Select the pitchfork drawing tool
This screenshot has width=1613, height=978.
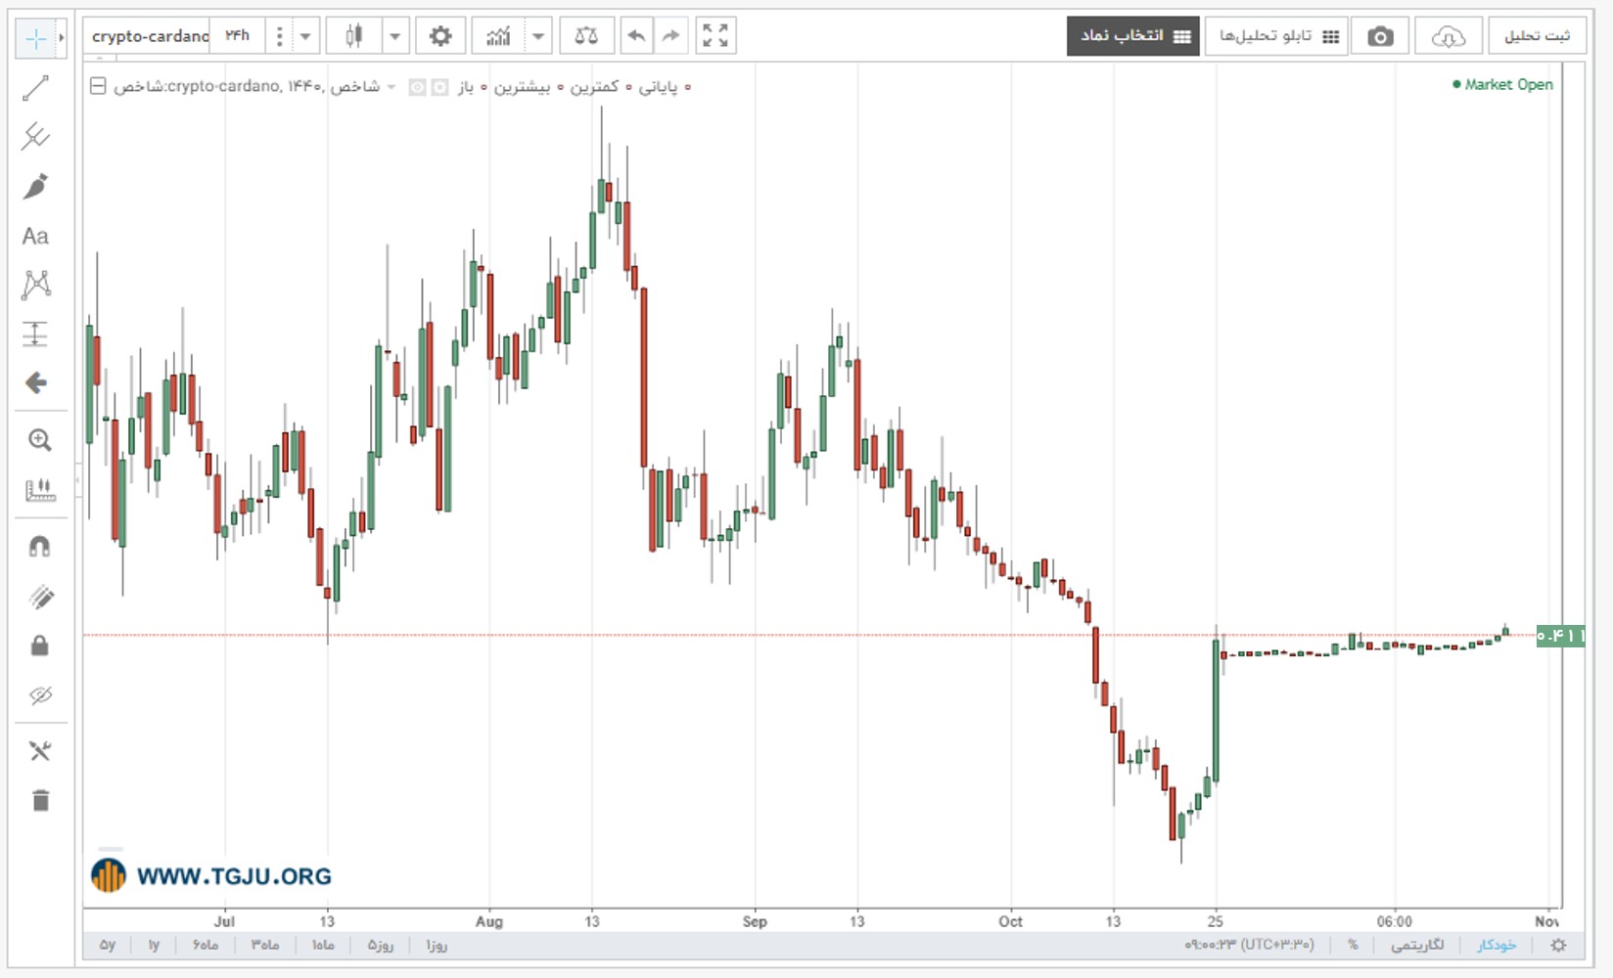[35, 137]
